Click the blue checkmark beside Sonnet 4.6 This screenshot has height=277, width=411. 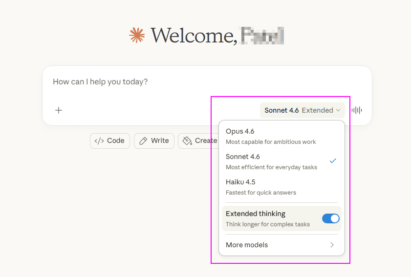[333, 161]
